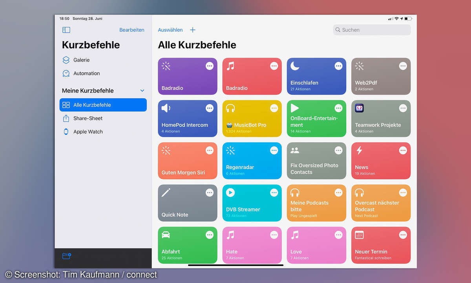
Task: Collapse the Meine Kurzbefehle section chevron
Action: (x=142, y=91)
